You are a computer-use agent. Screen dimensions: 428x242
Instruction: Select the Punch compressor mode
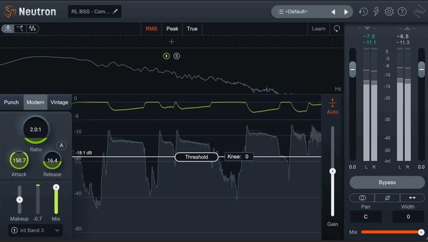pos(12,102)
